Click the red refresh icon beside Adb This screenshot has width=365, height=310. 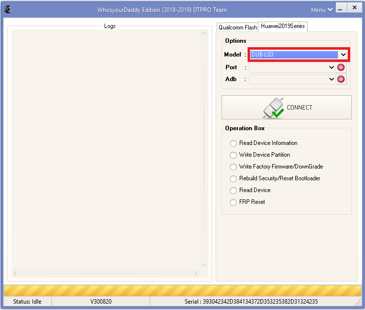point(341,79)
